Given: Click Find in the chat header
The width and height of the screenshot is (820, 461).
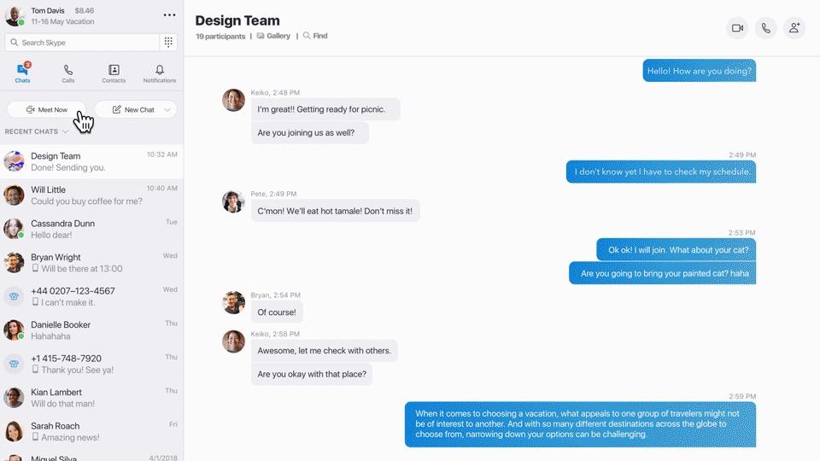Looking at the screenshot, I should [315, 37].
